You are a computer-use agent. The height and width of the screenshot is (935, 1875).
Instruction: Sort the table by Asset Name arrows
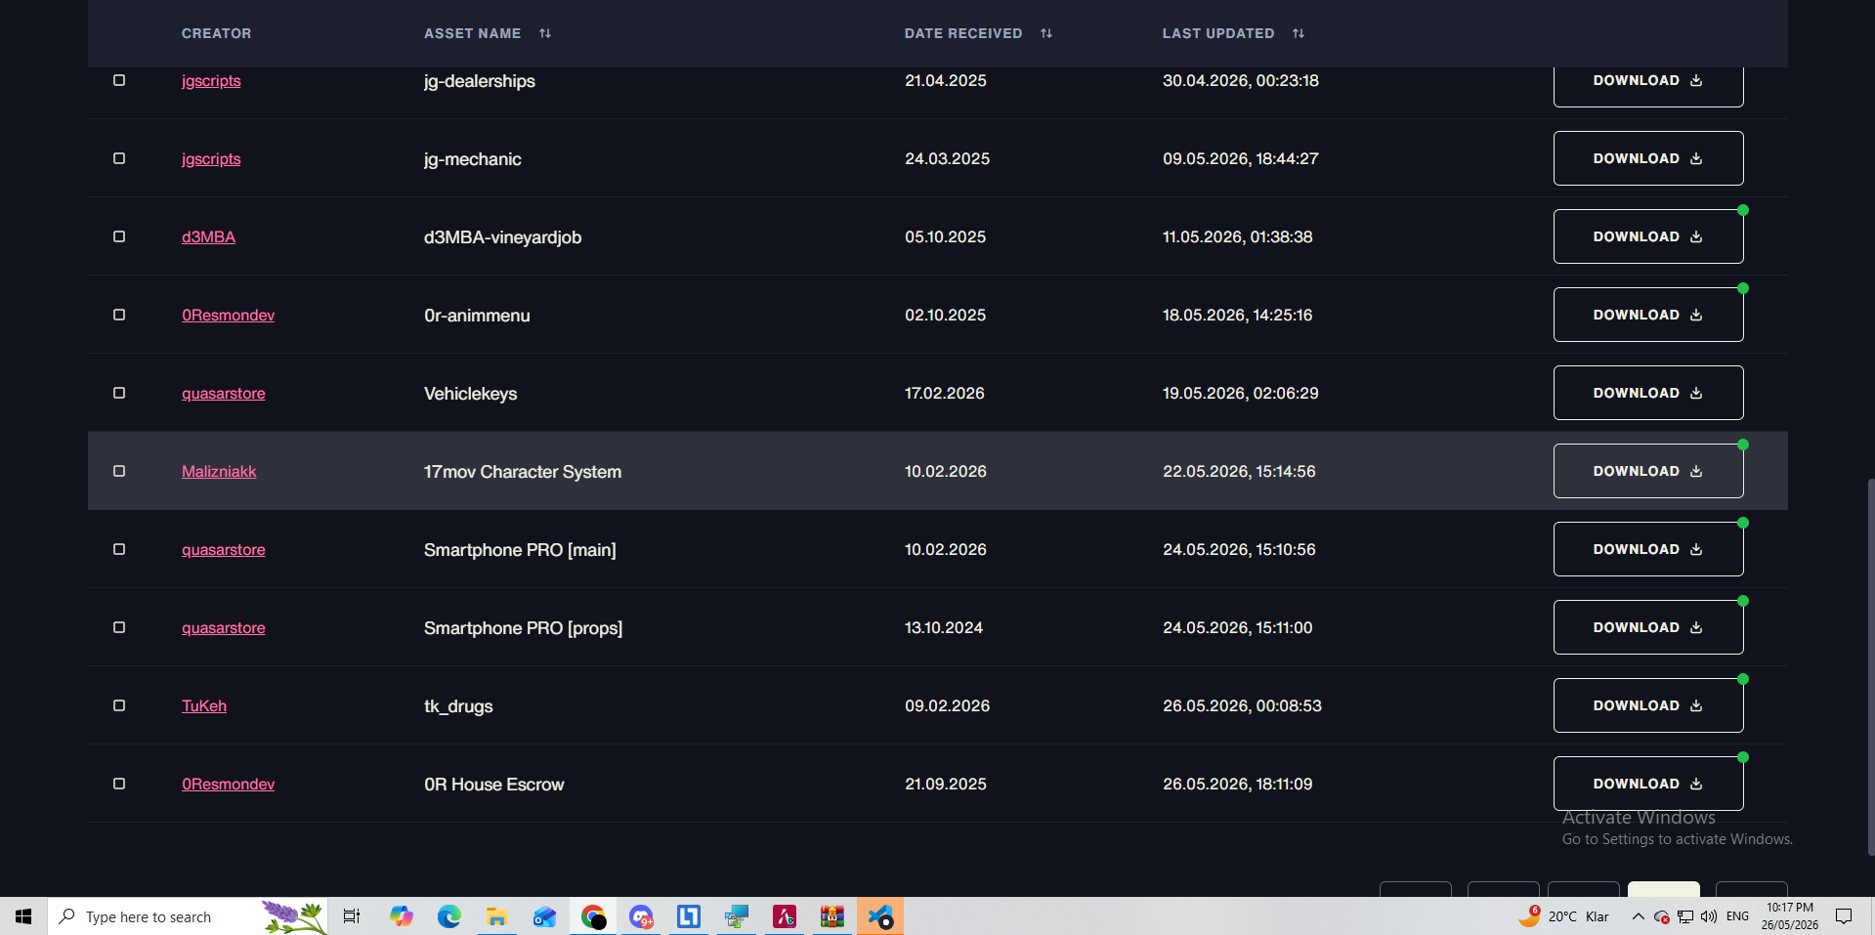pos(545,33)
